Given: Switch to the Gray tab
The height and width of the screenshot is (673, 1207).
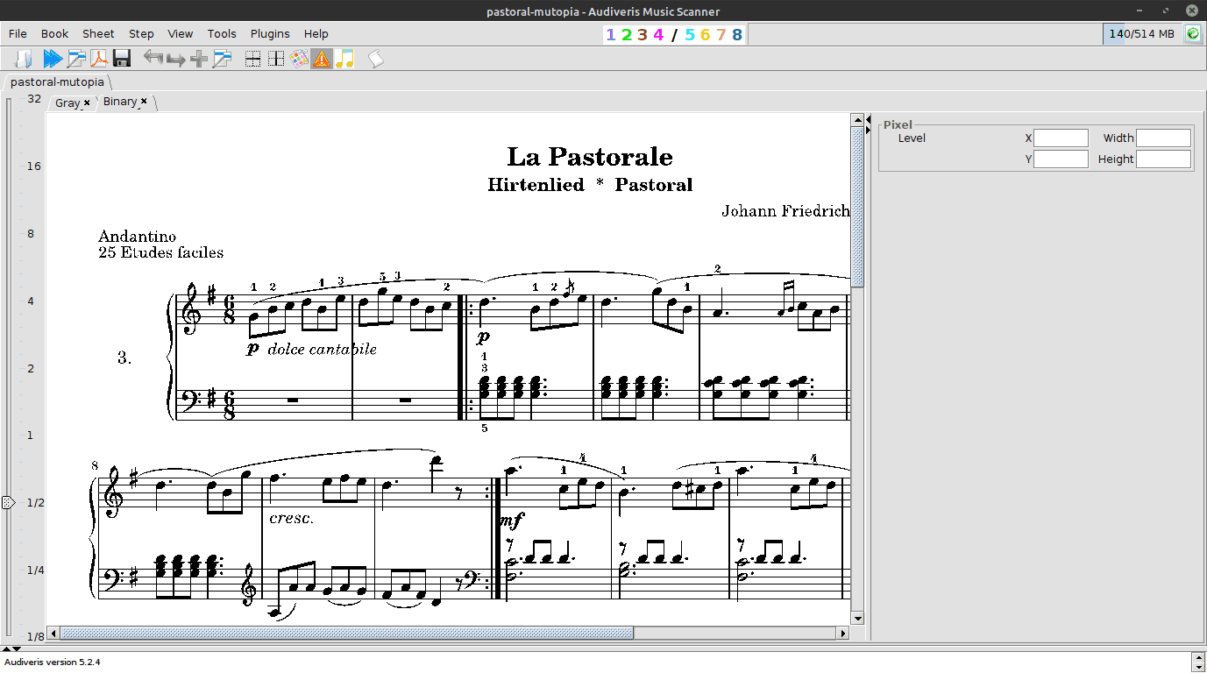Looking at the screenshot, I should click(67, 103).
